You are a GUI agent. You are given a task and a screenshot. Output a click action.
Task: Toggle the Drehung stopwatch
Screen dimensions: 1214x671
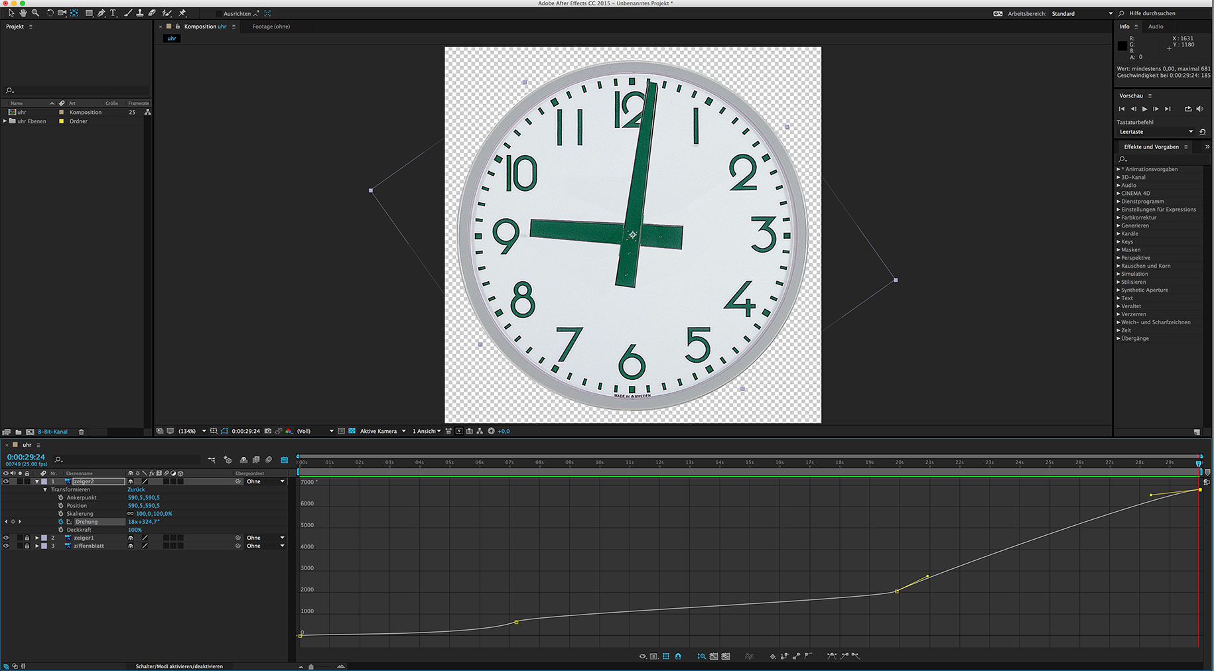pos(60,522)
